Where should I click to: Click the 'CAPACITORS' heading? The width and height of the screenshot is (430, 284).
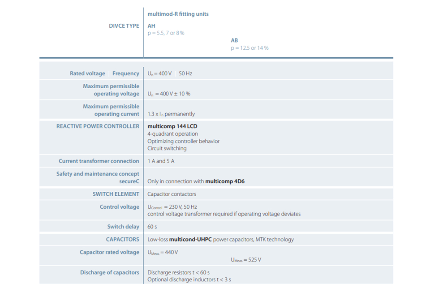[123, 240]
